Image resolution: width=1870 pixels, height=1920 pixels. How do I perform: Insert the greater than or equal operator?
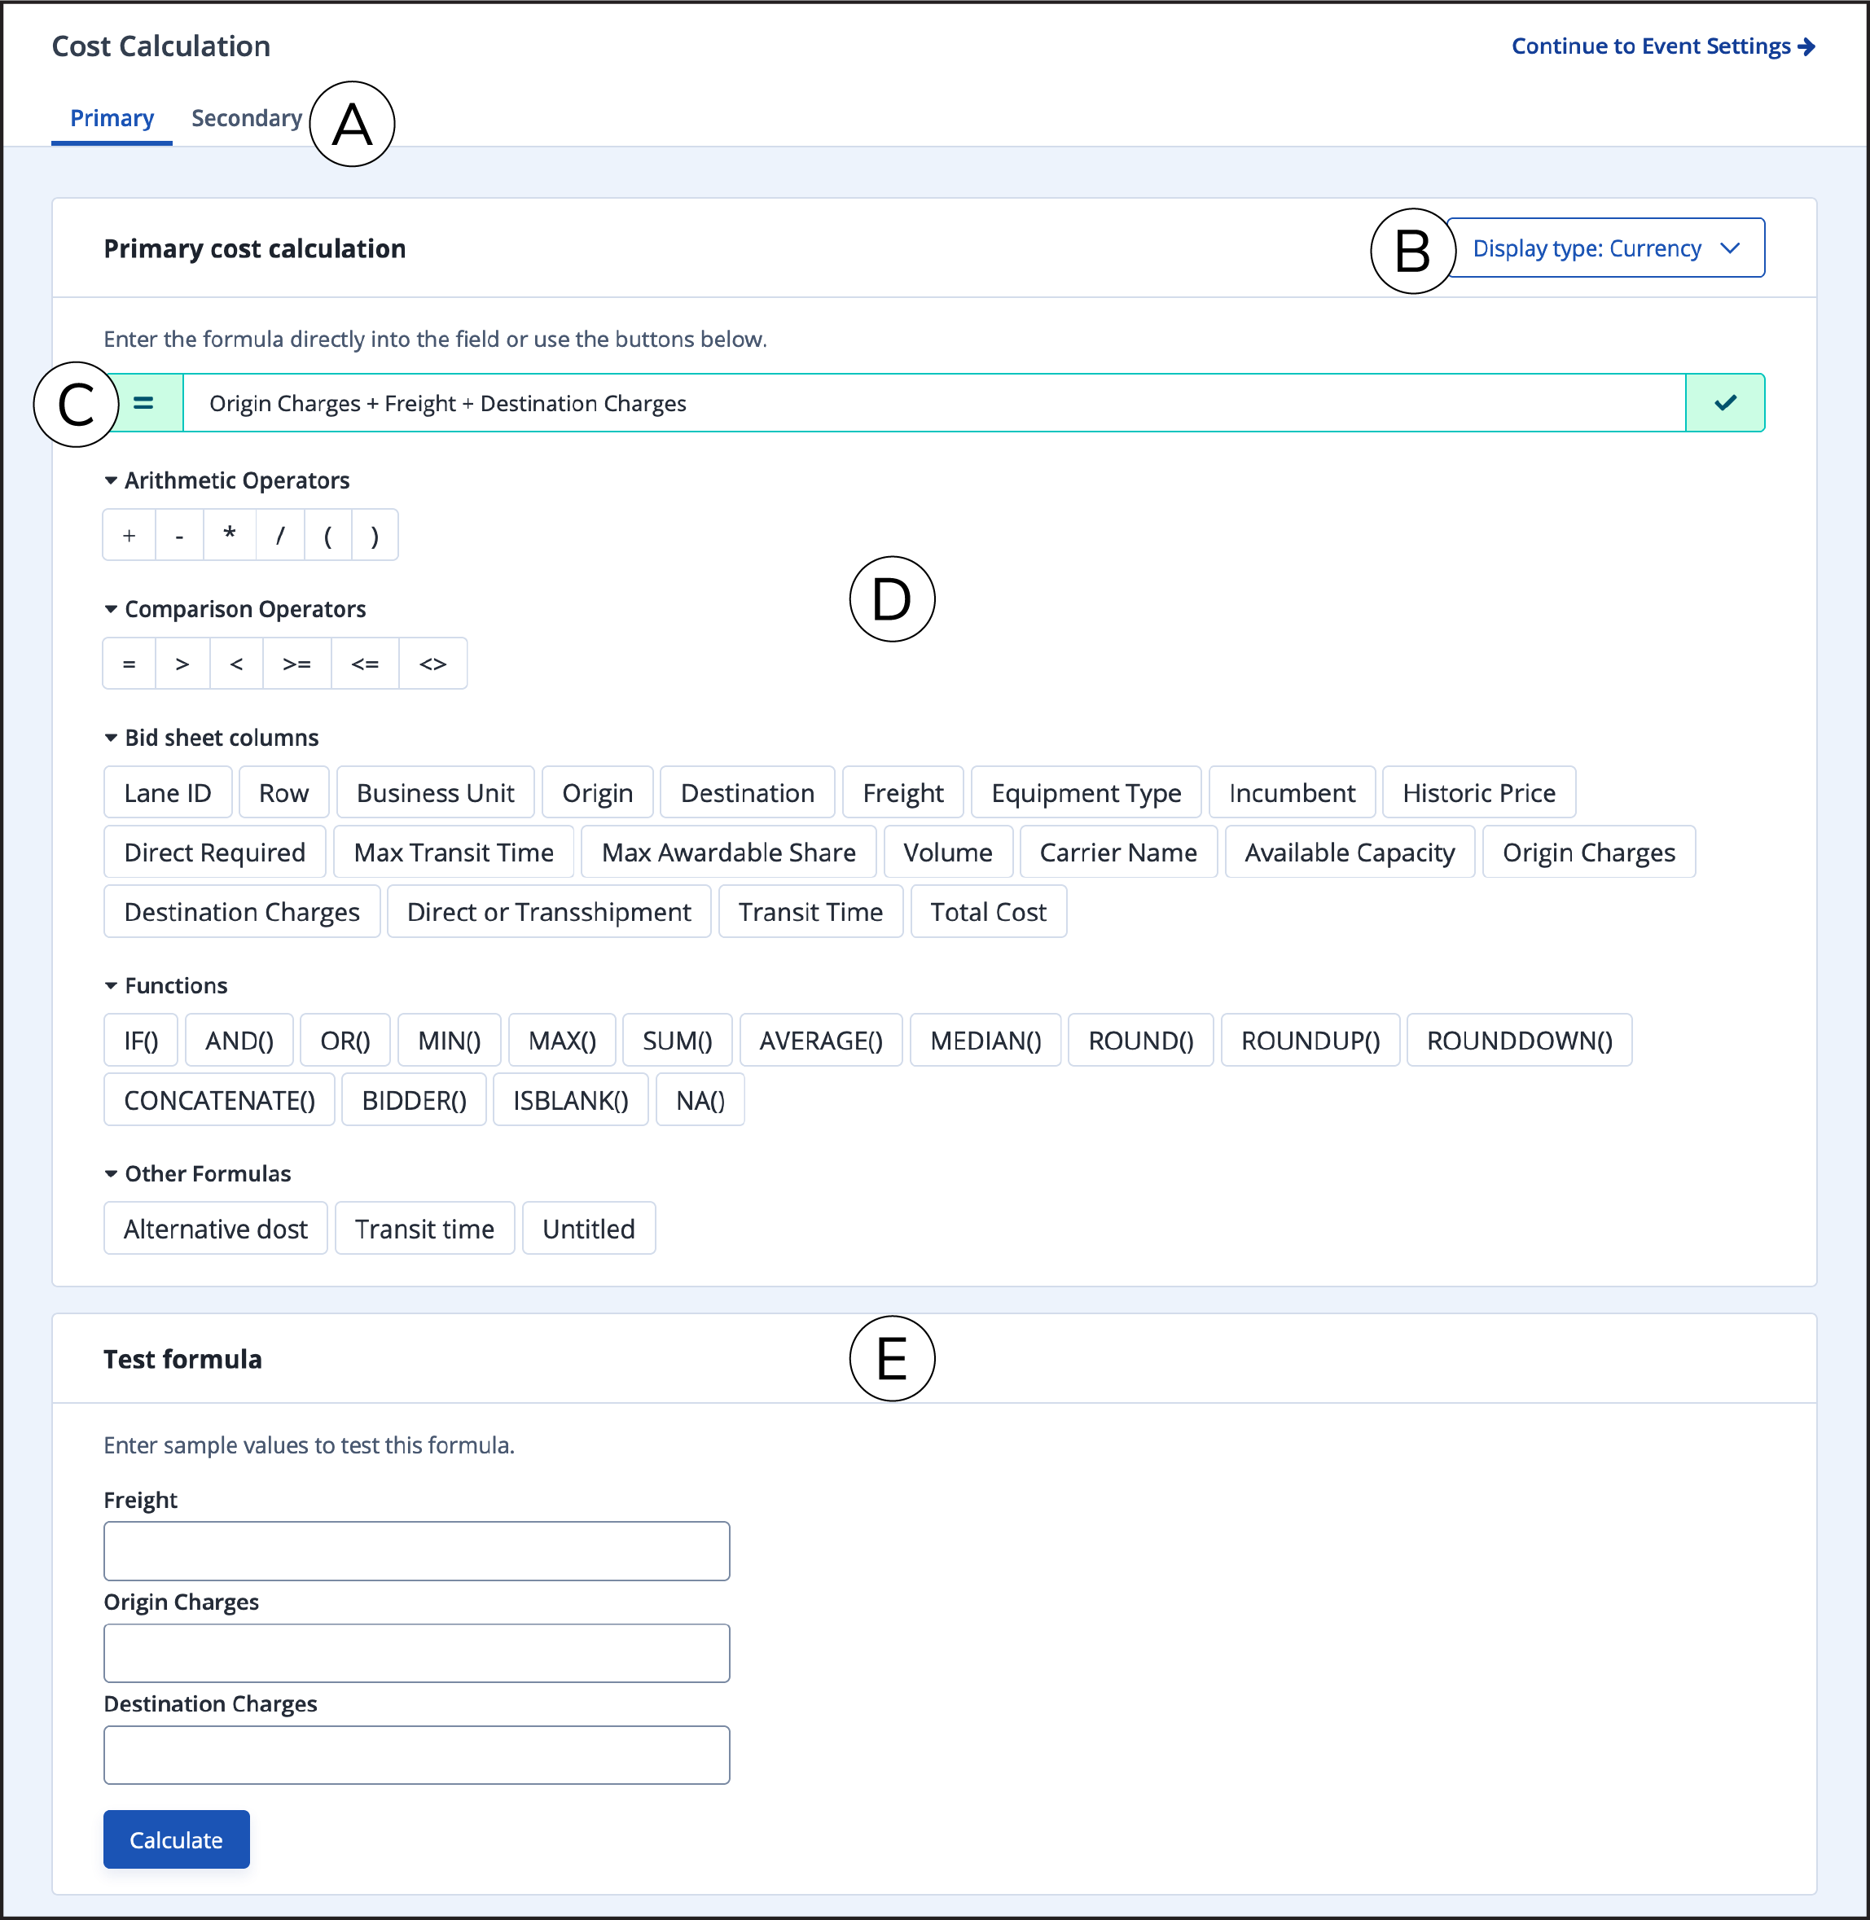297,664
